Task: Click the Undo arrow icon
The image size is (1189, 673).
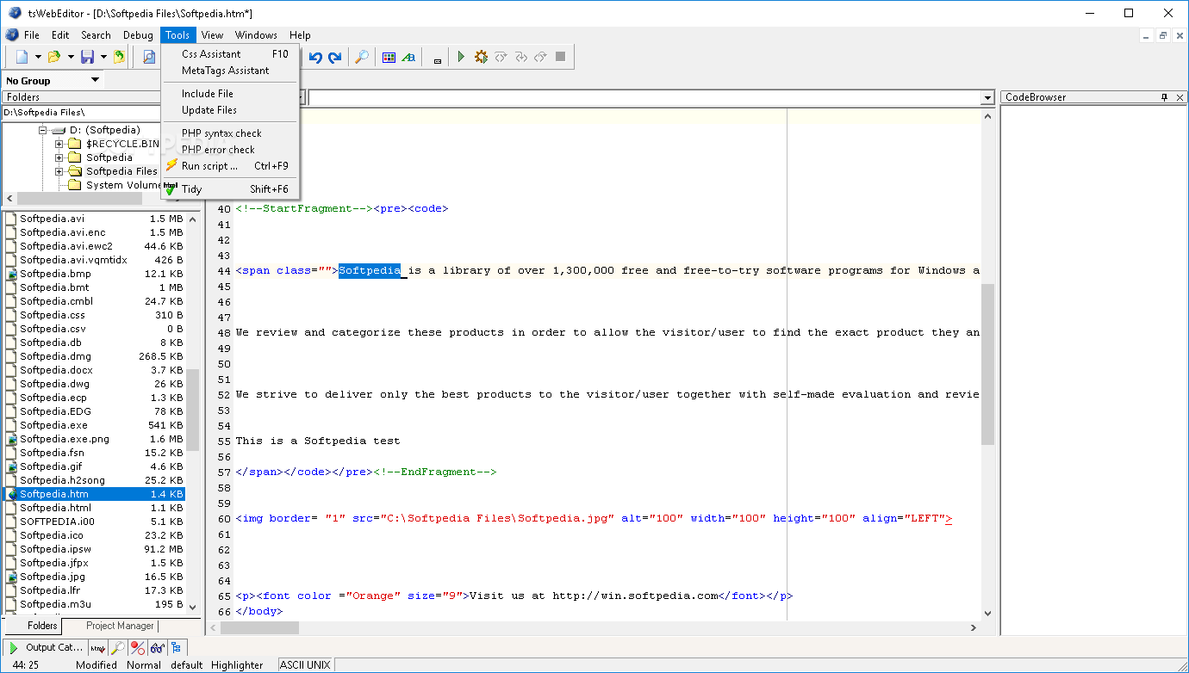Action: [315, 57]
